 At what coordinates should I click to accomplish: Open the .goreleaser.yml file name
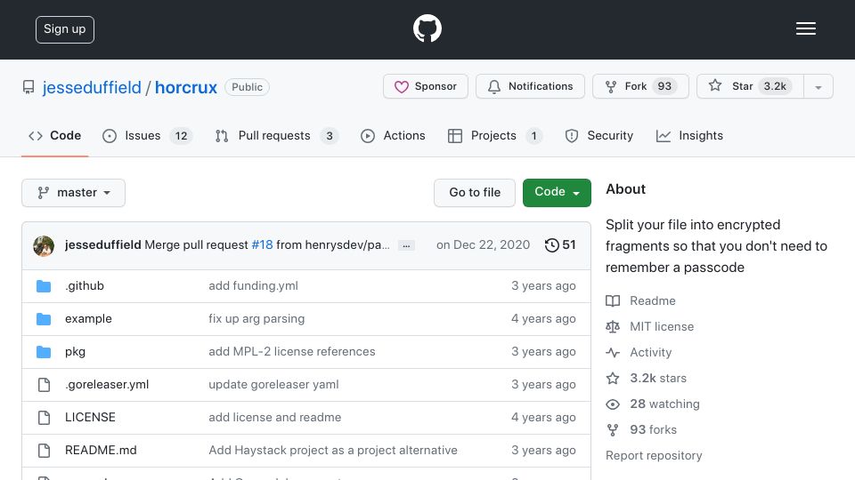click(107, 384)
